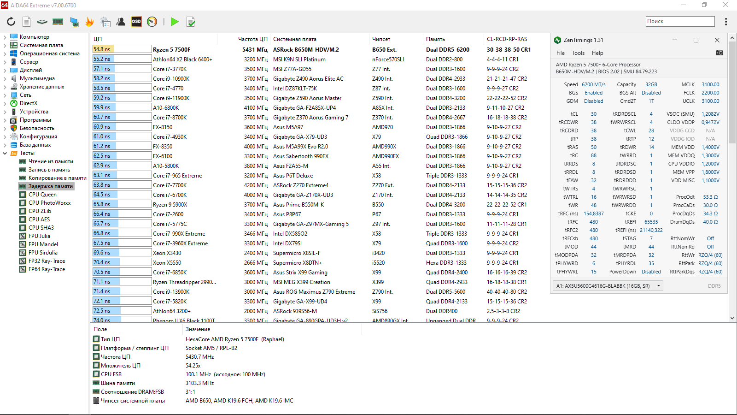Open File menu in ZenTimings
This screenshot has width=737, height=415.
[x=561, y=53]
